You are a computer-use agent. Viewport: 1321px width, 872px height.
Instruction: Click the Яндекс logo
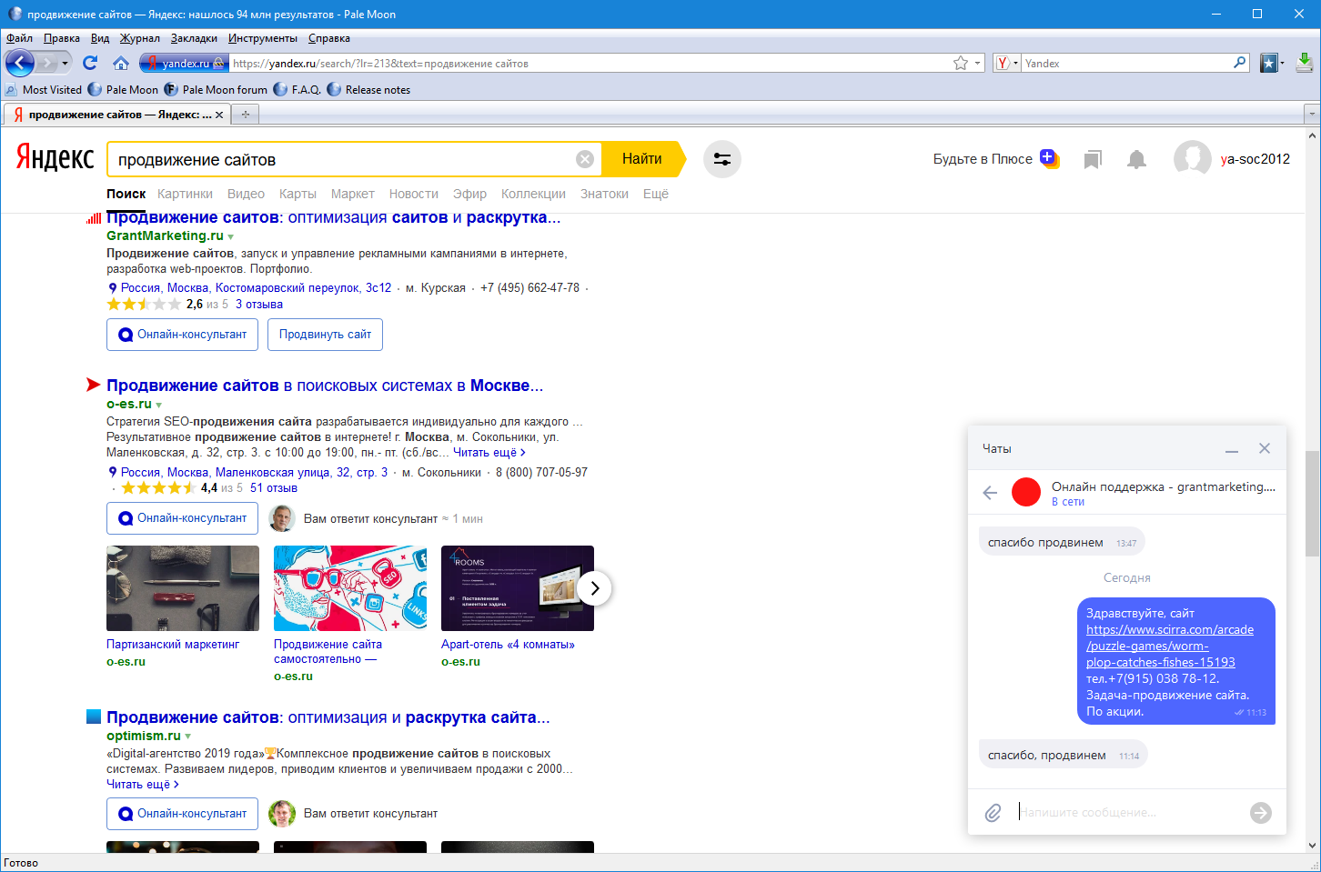[x=55, y=158]
